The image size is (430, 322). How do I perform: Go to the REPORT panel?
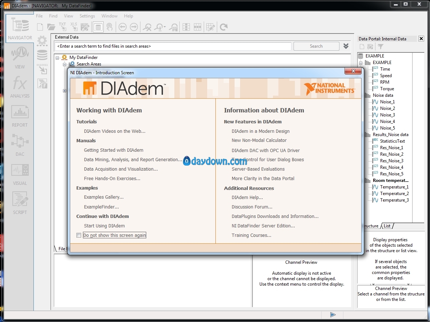20,116
